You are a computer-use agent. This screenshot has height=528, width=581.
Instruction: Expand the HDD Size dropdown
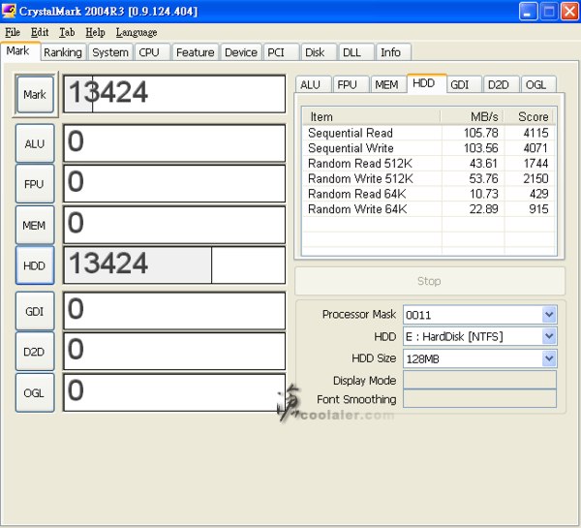pos(549,358)
